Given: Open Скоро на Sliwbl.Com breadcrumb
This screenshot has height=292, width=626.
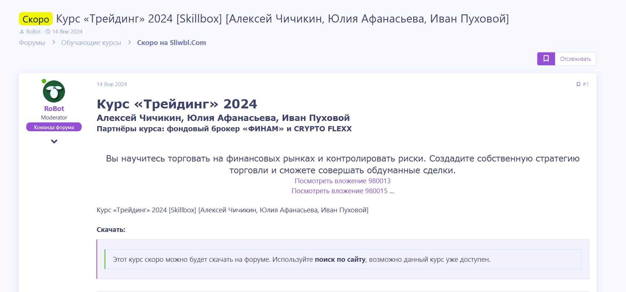Looking at the screenshot, I should click(171, 43).
